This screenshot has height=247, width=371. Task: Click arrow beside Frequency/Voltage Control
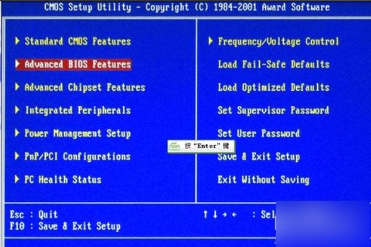click(x=210, y=41)
